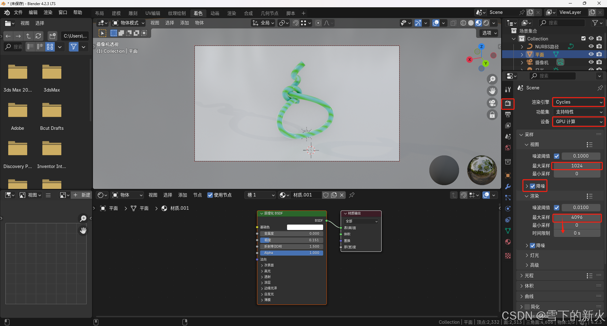Open the 设备 GPU 计算 dropdown

(x=578, y=122)
